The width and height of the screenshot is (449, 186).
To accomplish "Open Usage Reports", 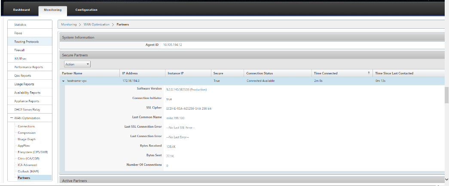I will pyautogui.click(x=30, y=84).
